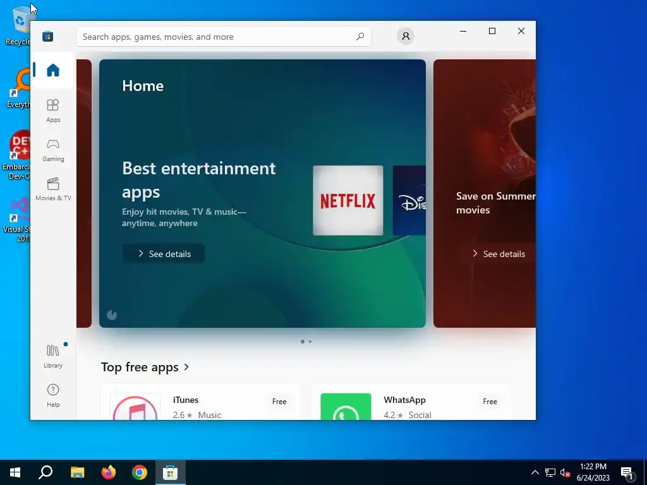The image size is (647, 485).
Task: Open the Gaming section
Action: tap(53, 150)
